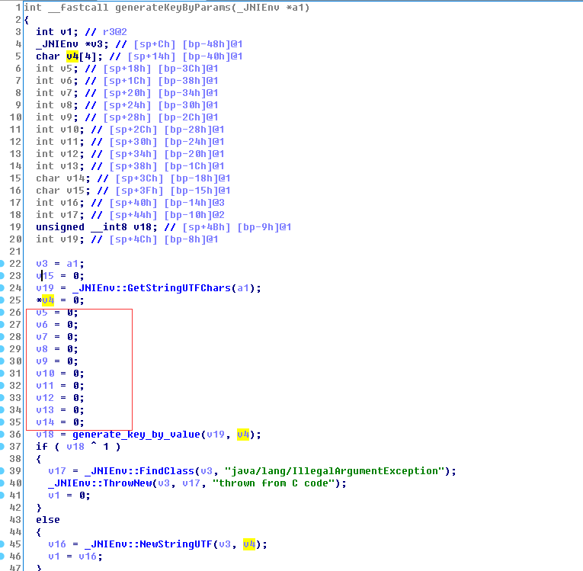Click the char v14 declaration
Viewport: 583px width, 571px height.
click(x=62, y=178)
